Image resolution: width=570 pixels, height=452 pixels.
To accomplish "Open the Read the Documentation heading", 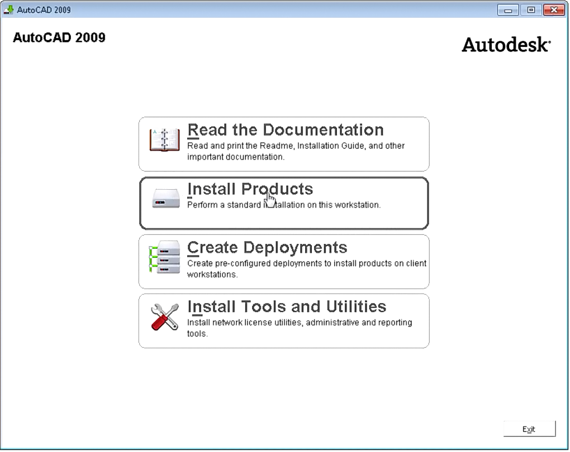I will coord(286,130).
